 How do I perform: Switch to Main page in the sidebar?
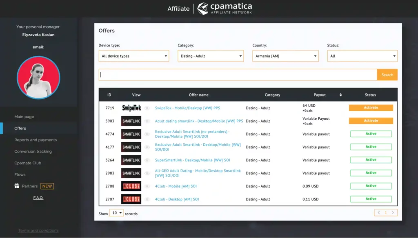pyautogui.click(x=24, y=116)
